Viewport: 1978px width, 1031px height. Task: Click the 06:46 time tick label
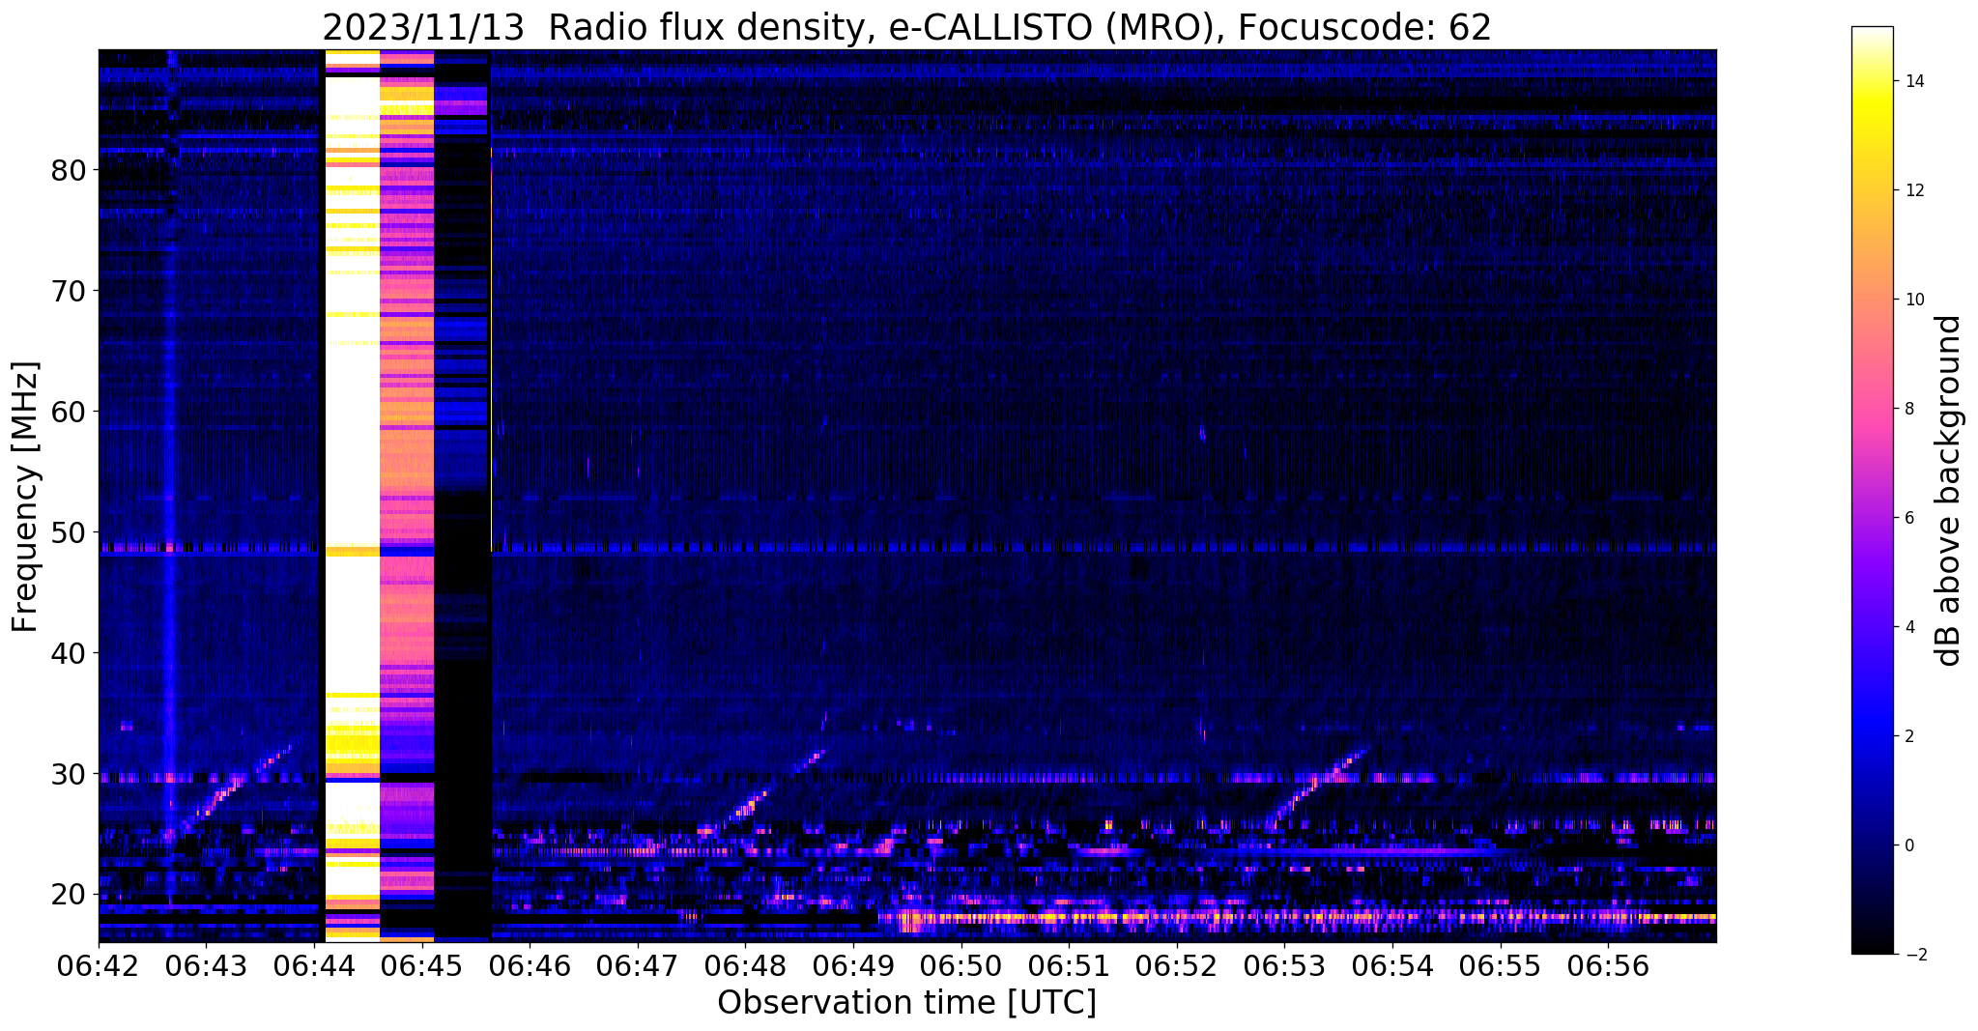tap(530, 965)
